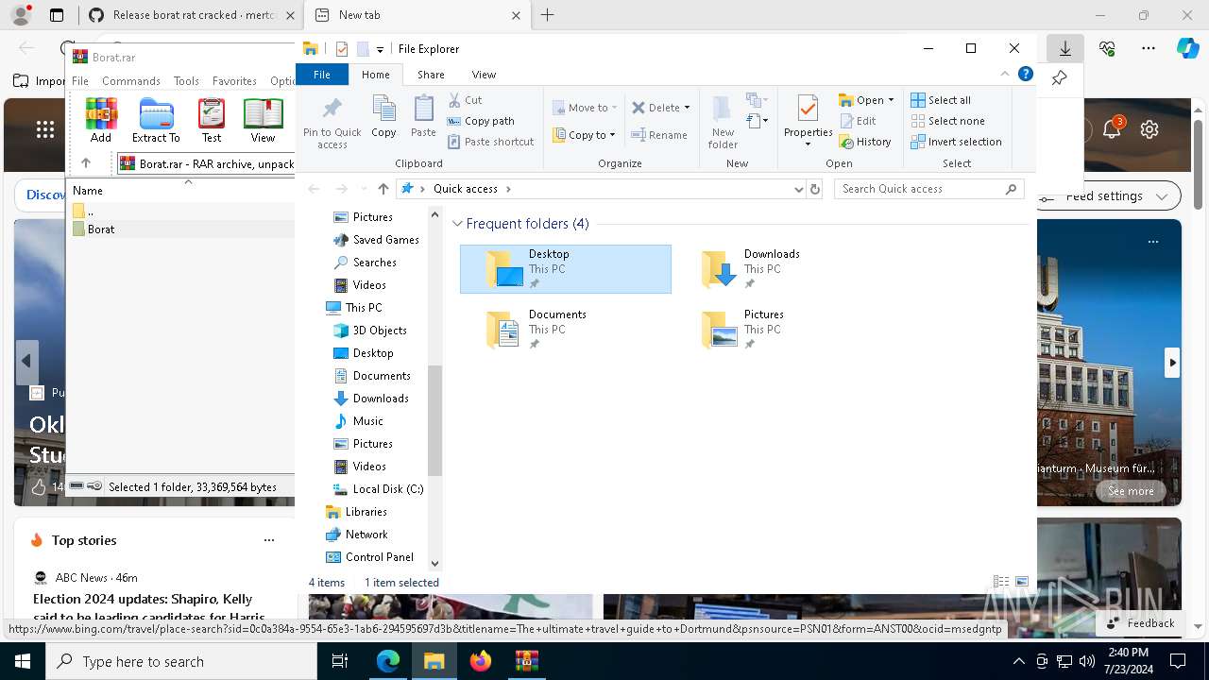Viewport: 1209px width, 680px height.
Task: Open the Open dropdown in ribbon
Action: pos(866,100)
